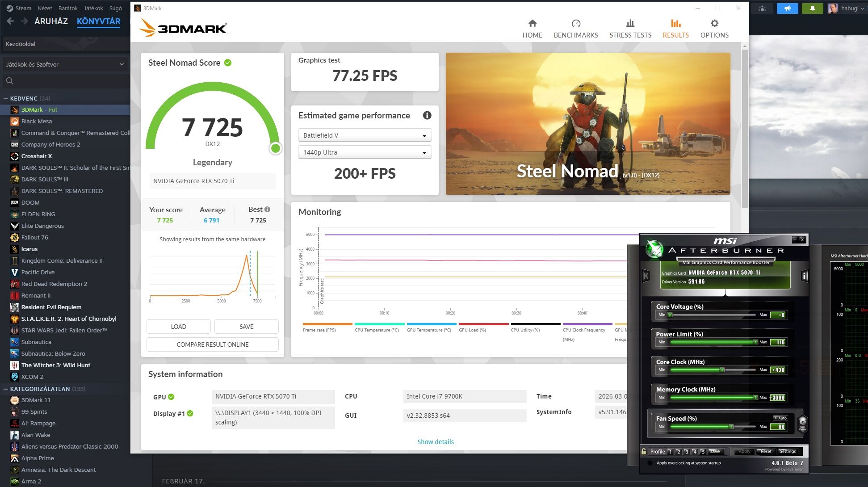Toggle fan speed Auto button
The image size is (868, 487).
(780, 418)
